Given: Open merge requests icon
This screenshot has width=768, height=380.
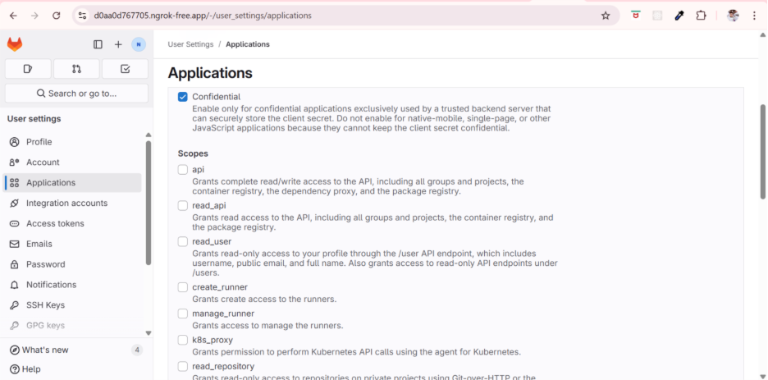Looking at the screenshot, I should click(76, 69).
